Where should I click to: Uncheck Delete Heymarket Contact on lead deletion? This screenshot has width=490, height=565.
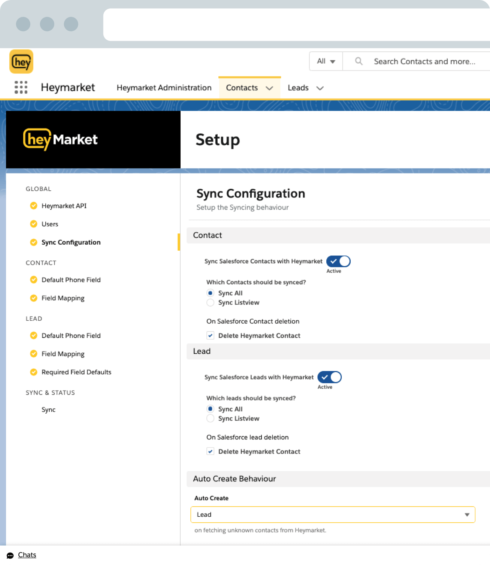point(211,451)
